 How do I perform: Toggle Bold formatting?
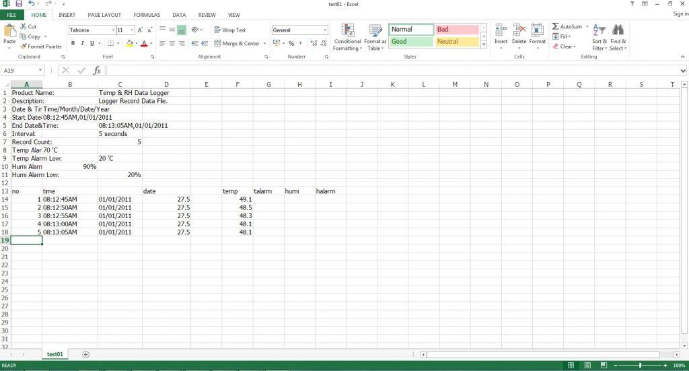(x=73, y=44)
